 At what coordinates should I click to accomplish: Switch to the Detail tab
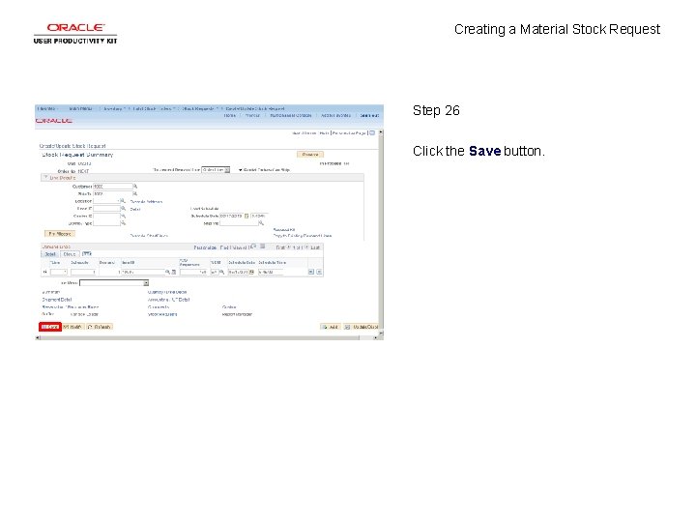[x=50, y=254]
